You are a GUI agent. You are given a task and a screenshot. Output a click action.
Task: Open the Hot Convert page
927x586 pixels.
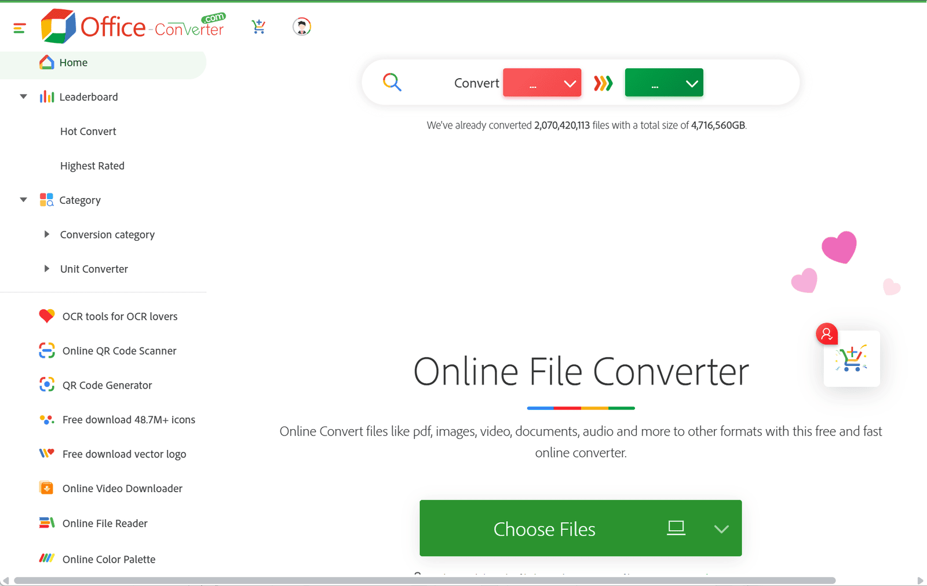pyautogui.click(x=88, y=131)
